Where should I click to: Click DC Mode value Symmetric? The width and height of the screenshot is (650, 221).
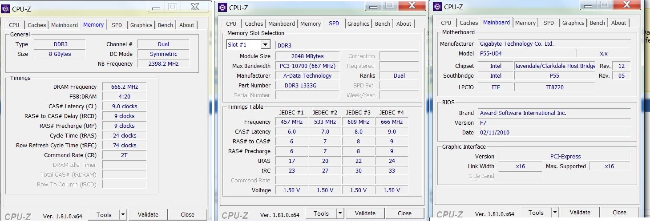163,54
